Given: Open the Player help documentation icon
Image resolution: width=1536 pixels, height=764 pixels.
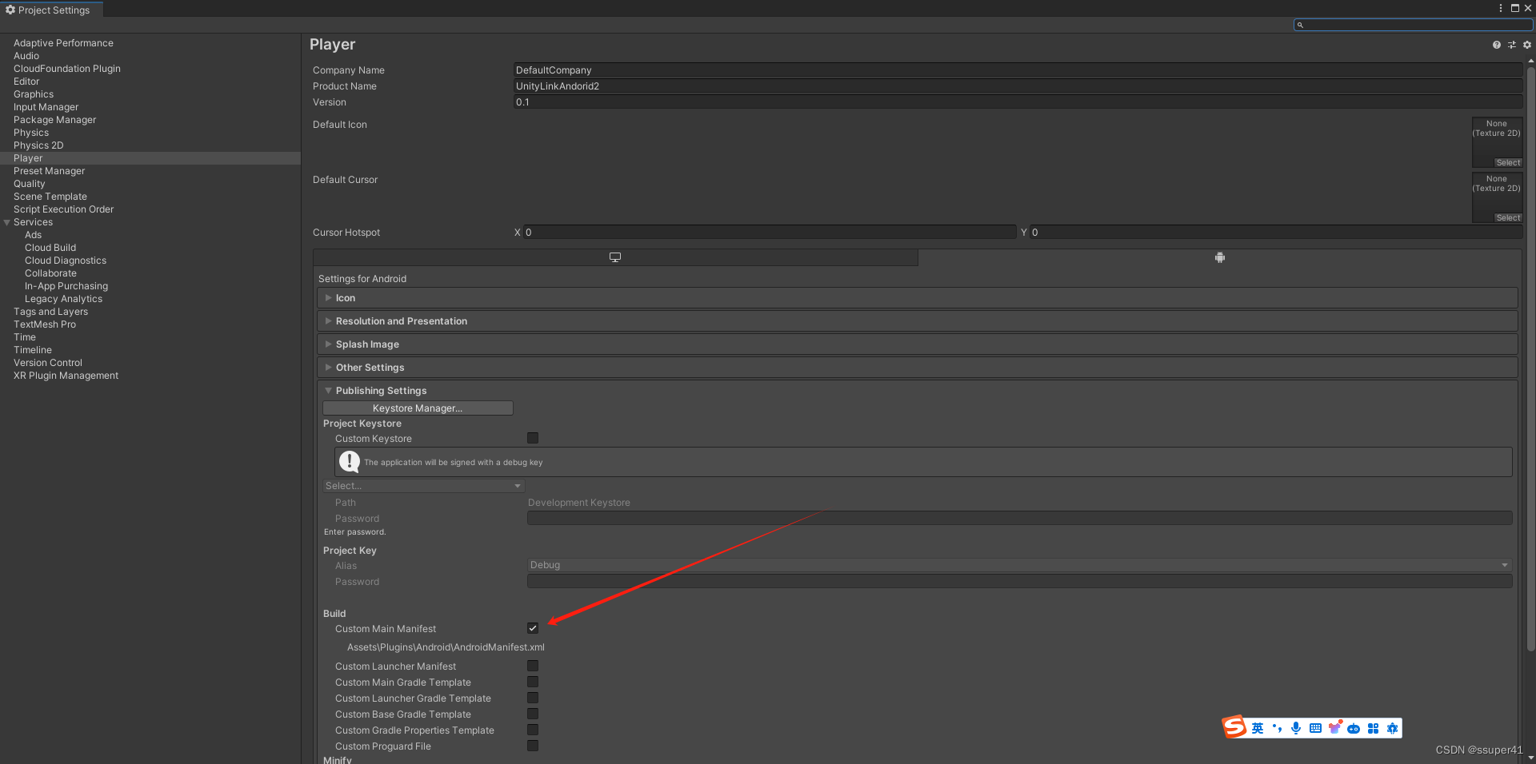Looking at the screenshot, I should click(x=1496, y=45).
